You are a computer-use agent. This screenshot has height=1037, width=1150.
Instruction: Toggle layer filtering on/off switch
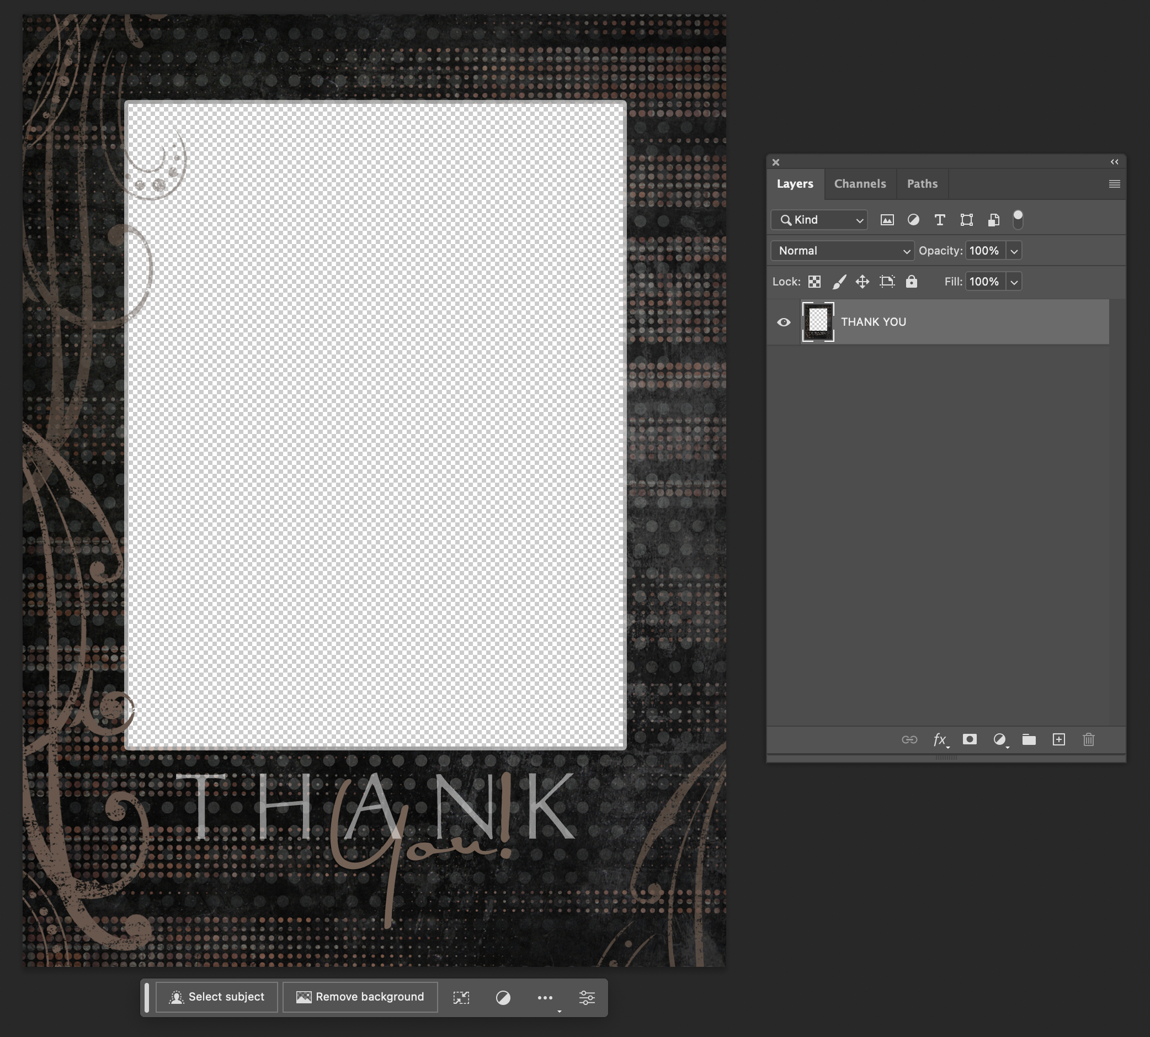pyautogui.click(x=1018, y=219)
